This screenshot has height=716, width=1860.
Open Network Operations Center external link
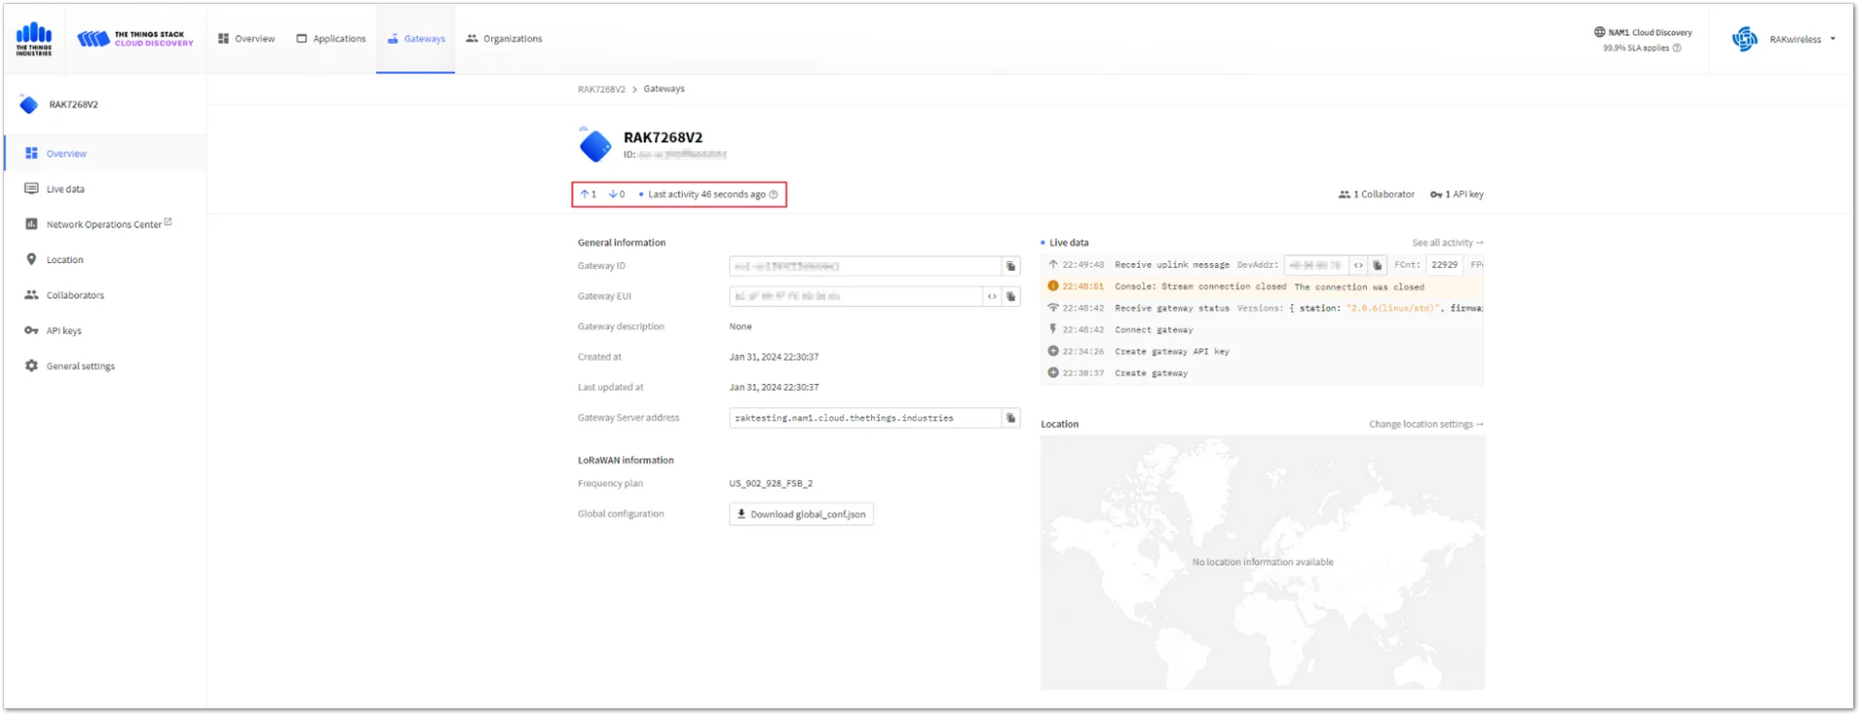[x=105, y=224]
